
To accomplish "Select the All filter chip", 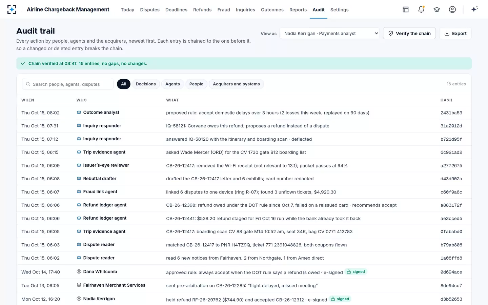I will click(124, 84).
